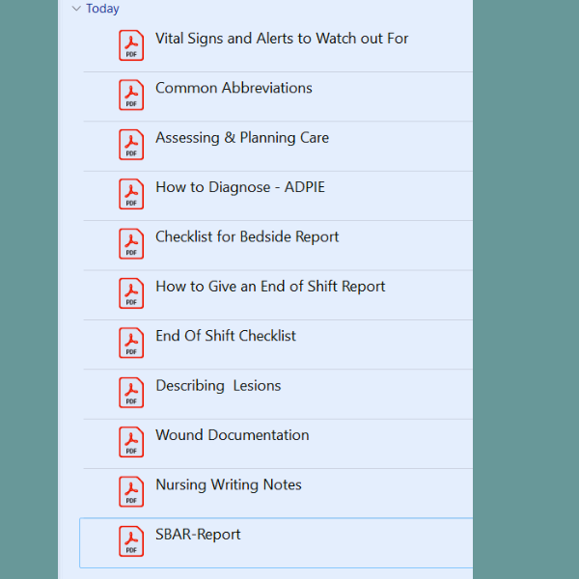
Task: Click PDF icon for How to Diagnose - ADPIE
Action: 131,194
